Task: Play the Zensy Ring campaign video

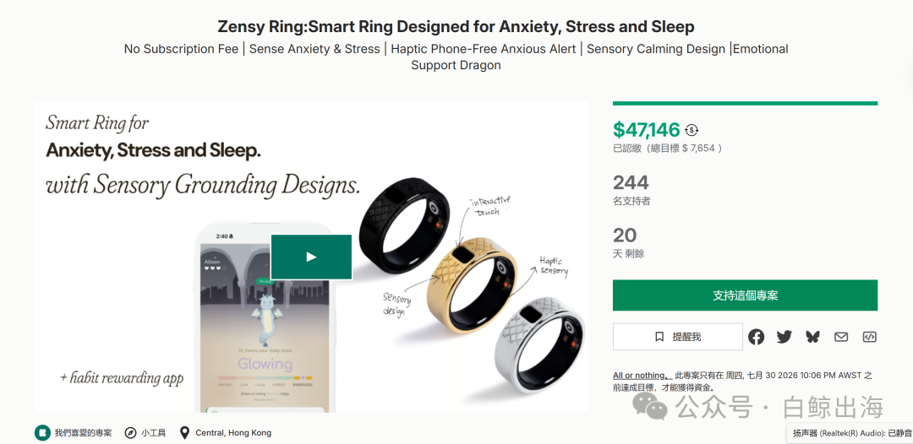Action: coord(311,257)
